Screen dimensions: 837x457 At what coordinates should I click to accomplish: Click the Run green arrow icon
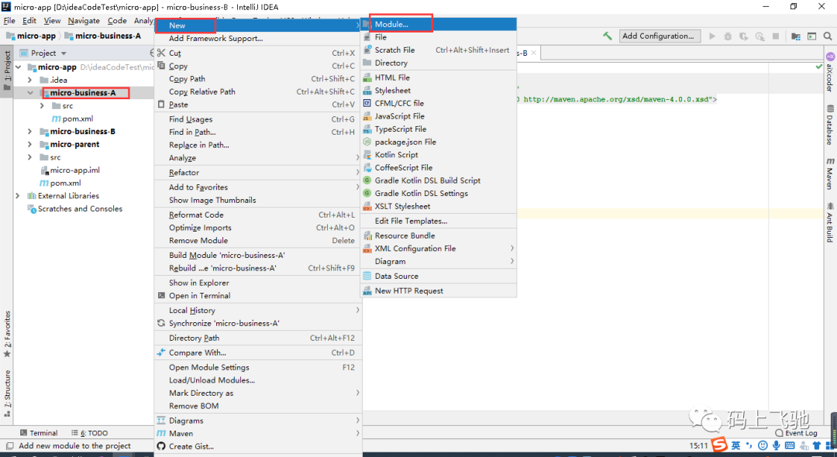click(712, 36)
